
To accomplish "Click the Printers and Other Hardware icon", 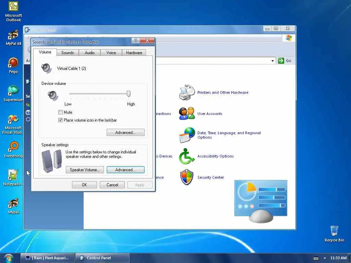I will pos(187,92).
